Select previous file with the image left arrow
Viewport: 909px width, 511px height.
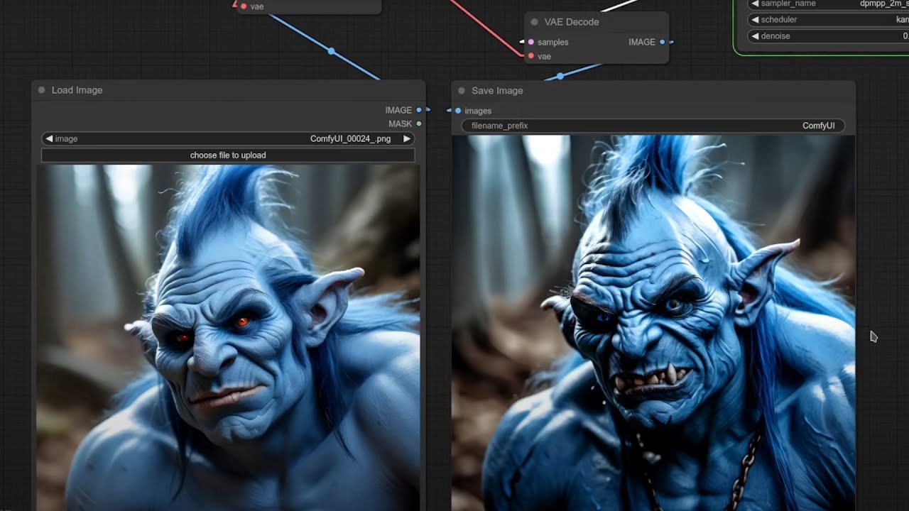pyautogui.click(x=49, y=138)
